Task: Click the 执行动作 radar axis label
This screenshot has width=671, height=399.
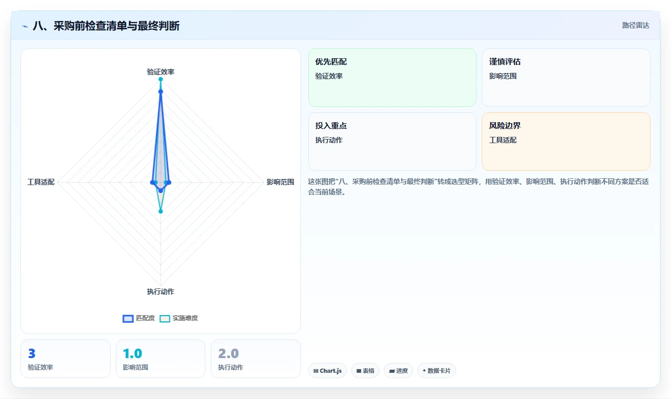Action: 160,292
